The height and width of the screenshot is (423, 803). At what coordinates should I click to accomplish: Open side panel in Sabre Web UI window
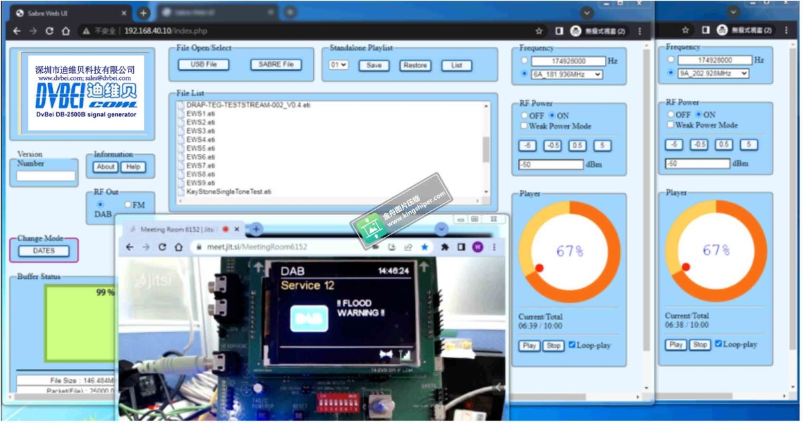pos(559,31)
